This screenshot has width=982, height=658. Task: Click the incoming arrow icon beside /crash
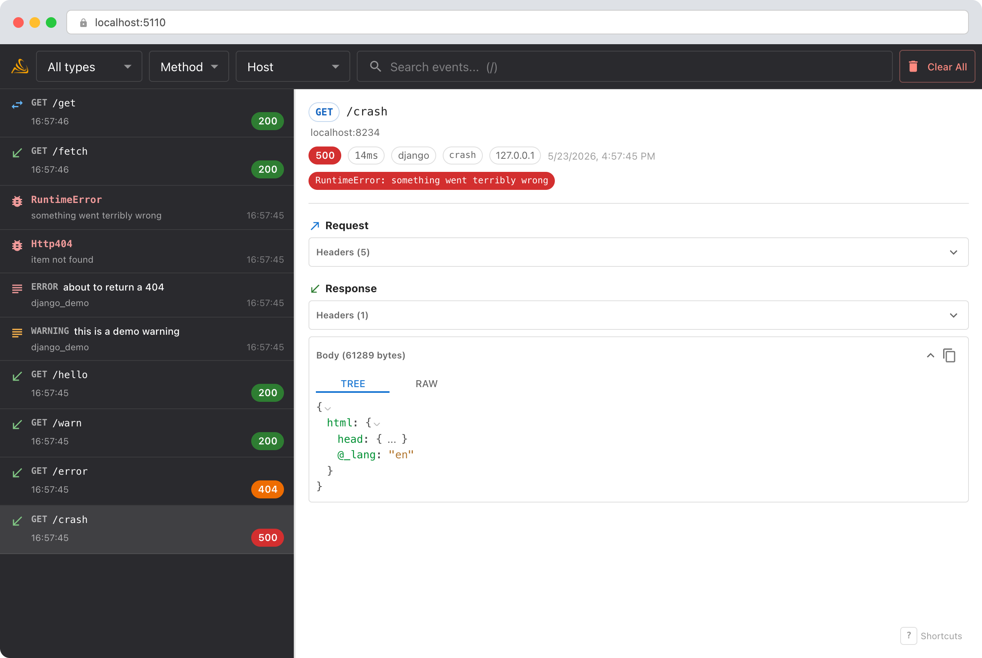[x=17, y=521]
